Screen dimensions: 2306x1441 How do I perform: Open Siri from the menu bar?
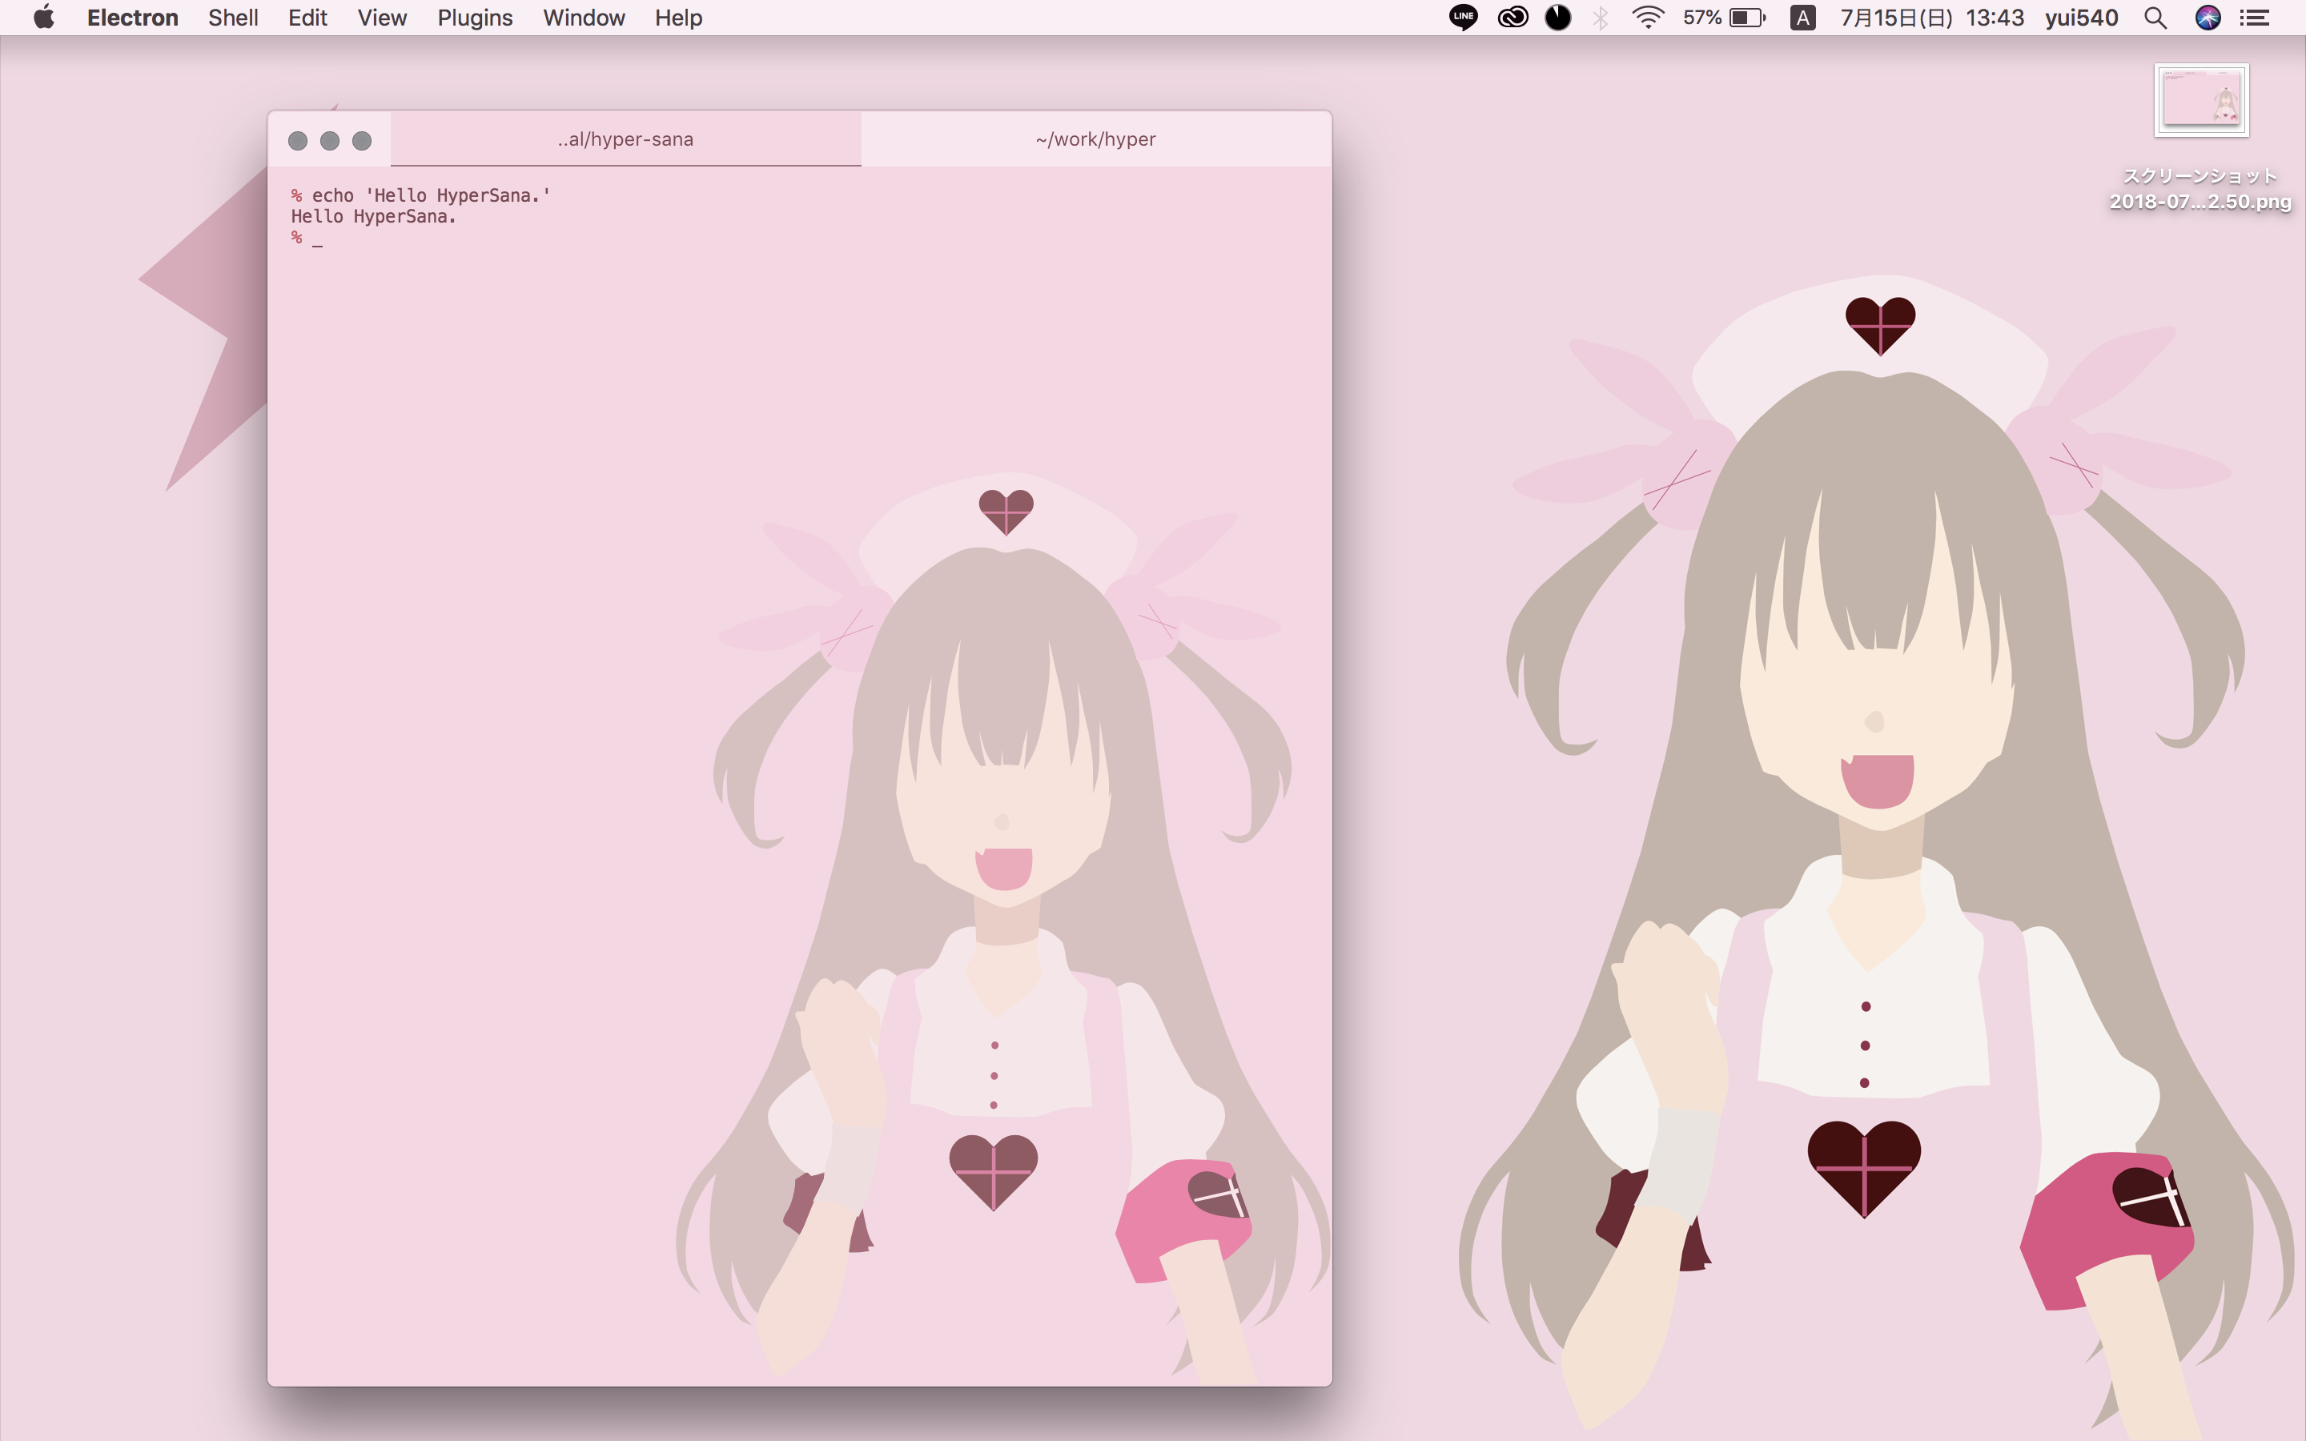click(x=2208, y=17)
